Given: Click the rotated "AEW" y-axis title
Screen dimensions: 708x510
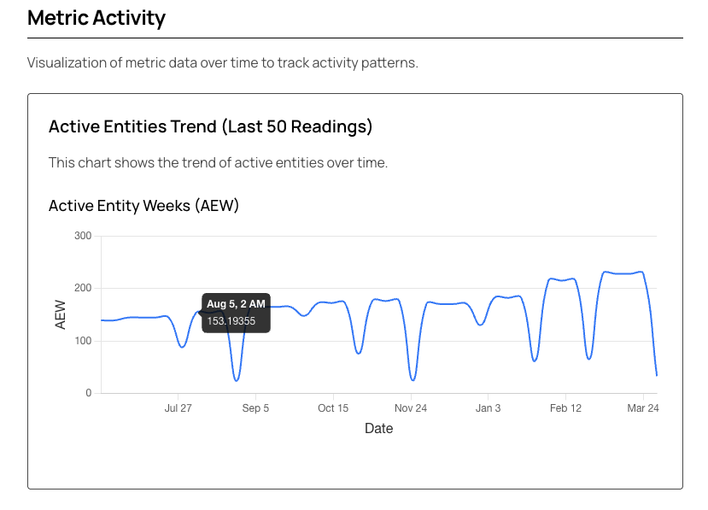Looking at the screenshot, I should click(61, 314).
